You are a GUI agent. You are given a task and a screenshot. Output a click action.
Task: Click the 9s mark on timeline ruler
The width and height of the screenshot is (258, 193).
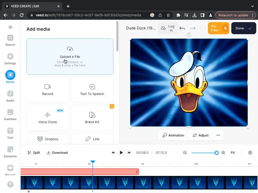143,164
